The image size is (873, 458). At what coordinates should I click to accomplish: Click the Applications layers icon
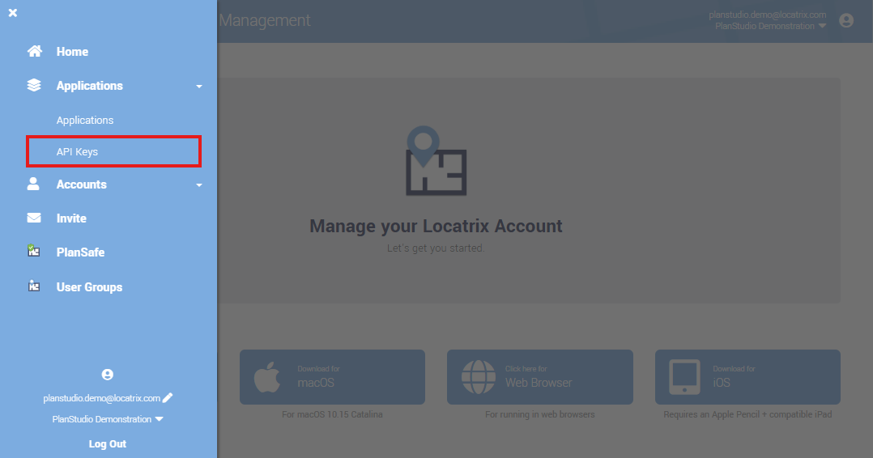tap(34, 85)
